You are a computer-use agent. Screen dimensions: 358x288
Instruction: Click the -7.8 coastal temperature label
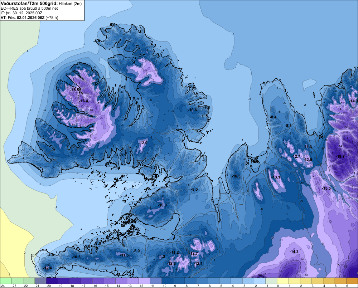pyautogui.click(x=207, y=107)
